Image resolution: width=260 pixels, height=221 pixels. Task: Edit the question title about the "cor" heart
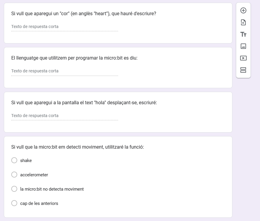click(84, 14)
